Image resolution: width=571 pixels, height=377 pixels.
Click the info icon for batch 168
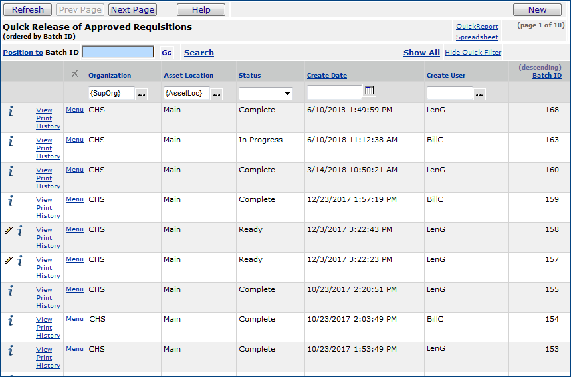11,111
